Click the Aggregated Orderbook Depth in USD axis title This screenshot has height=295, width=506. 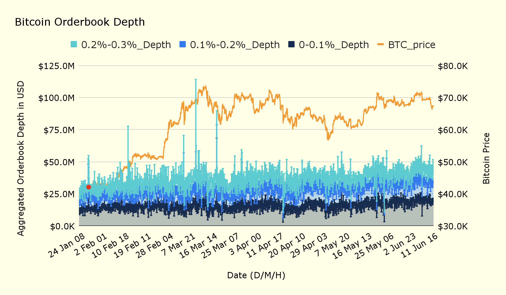(20, 158)
